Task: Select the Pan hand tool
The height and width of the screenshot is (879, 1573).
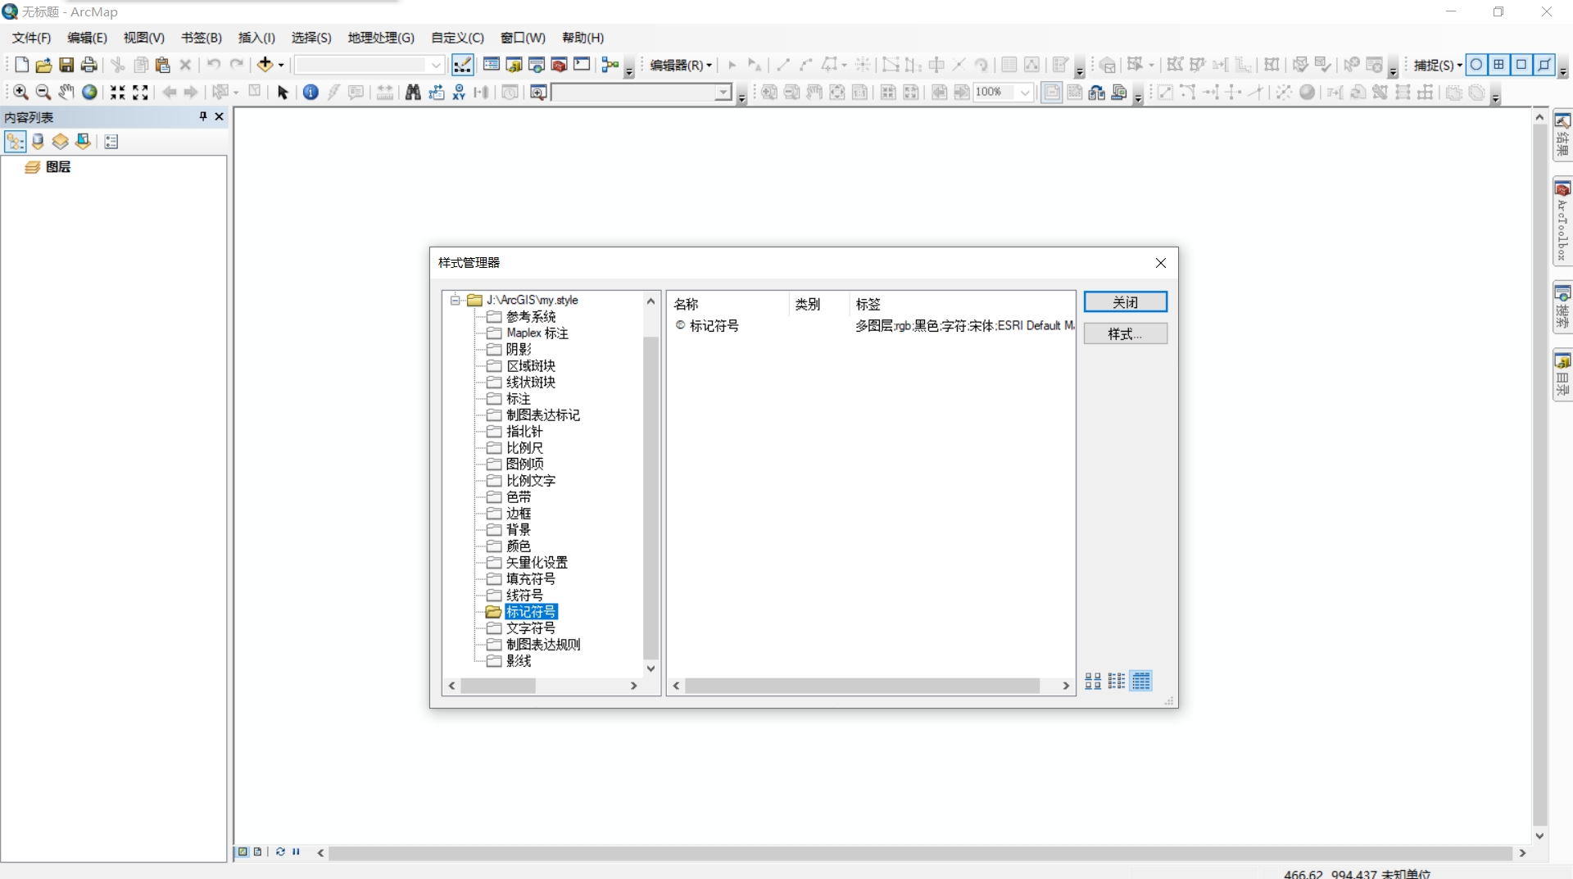Action: 66,93
